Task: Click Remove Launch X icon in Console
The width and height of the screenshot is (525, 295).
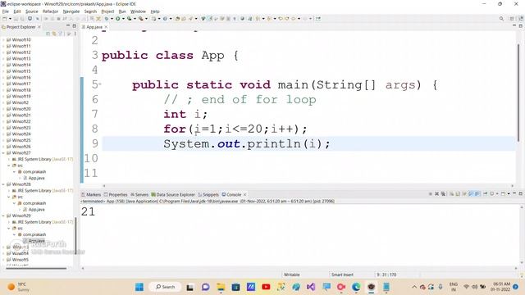Action: pyautogui.click(x=436, y=193)
